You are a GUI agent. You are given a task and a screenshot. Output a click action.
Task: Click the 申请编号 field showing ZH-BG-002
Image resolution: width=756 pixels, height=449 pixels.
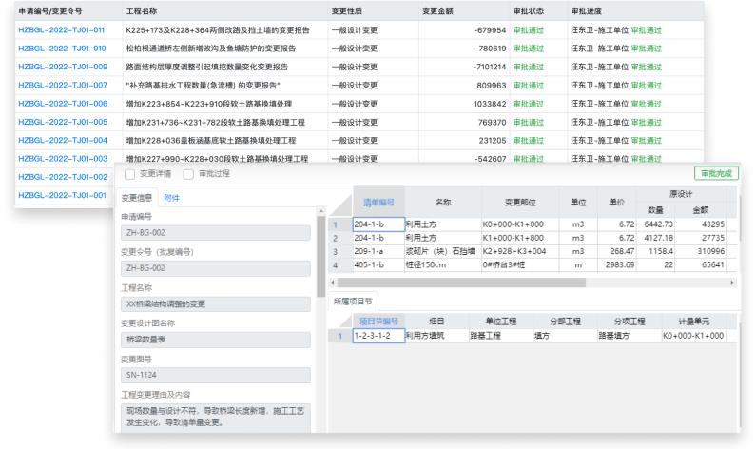(216, 232)
